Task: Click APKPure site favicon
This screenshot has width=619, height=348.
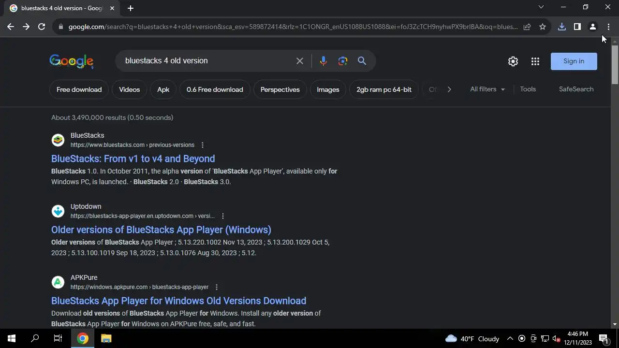Action: point(58,282)
